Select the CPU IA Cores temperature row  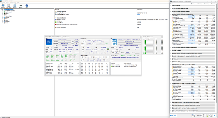[193, 17]
